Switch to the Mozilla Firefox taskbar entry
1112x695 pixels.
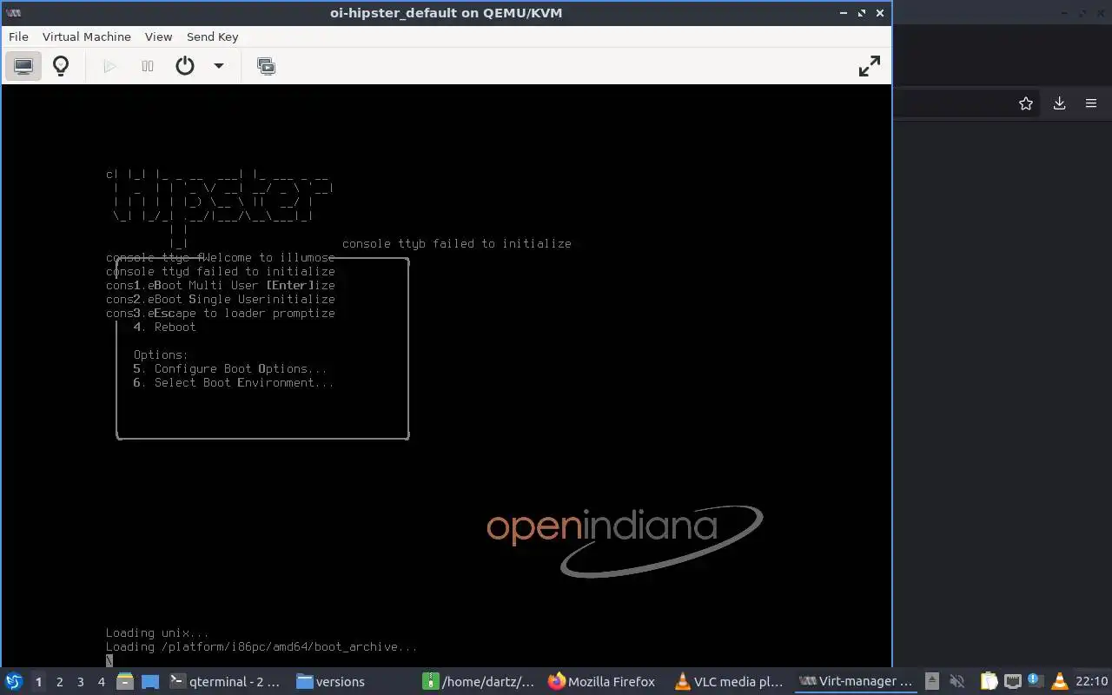(x=602, y=682)
